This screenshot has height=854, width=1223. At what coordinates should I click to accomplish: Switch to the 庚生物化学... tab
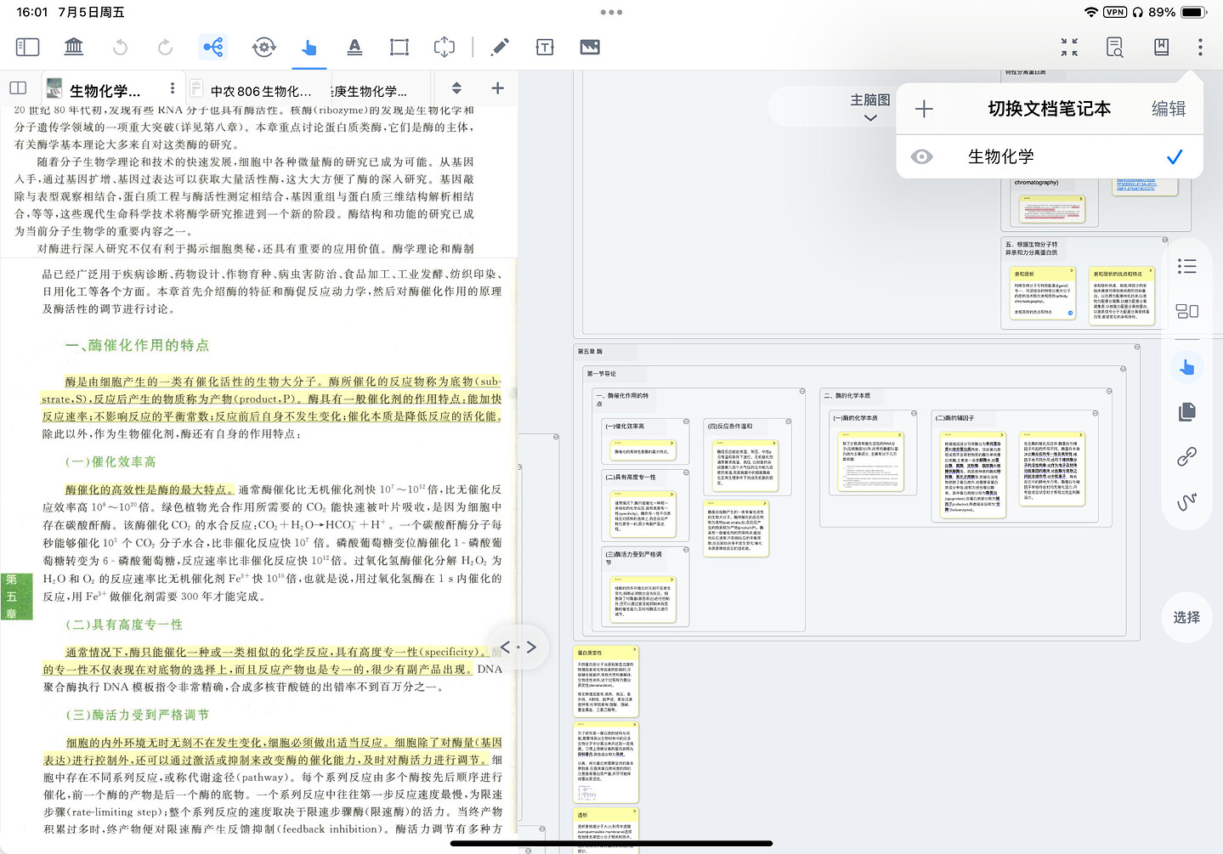tap(370, 92)
